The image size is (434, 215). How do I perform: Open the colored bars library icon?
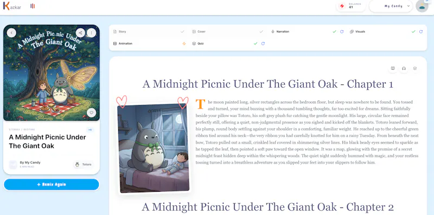pos(33,6)
